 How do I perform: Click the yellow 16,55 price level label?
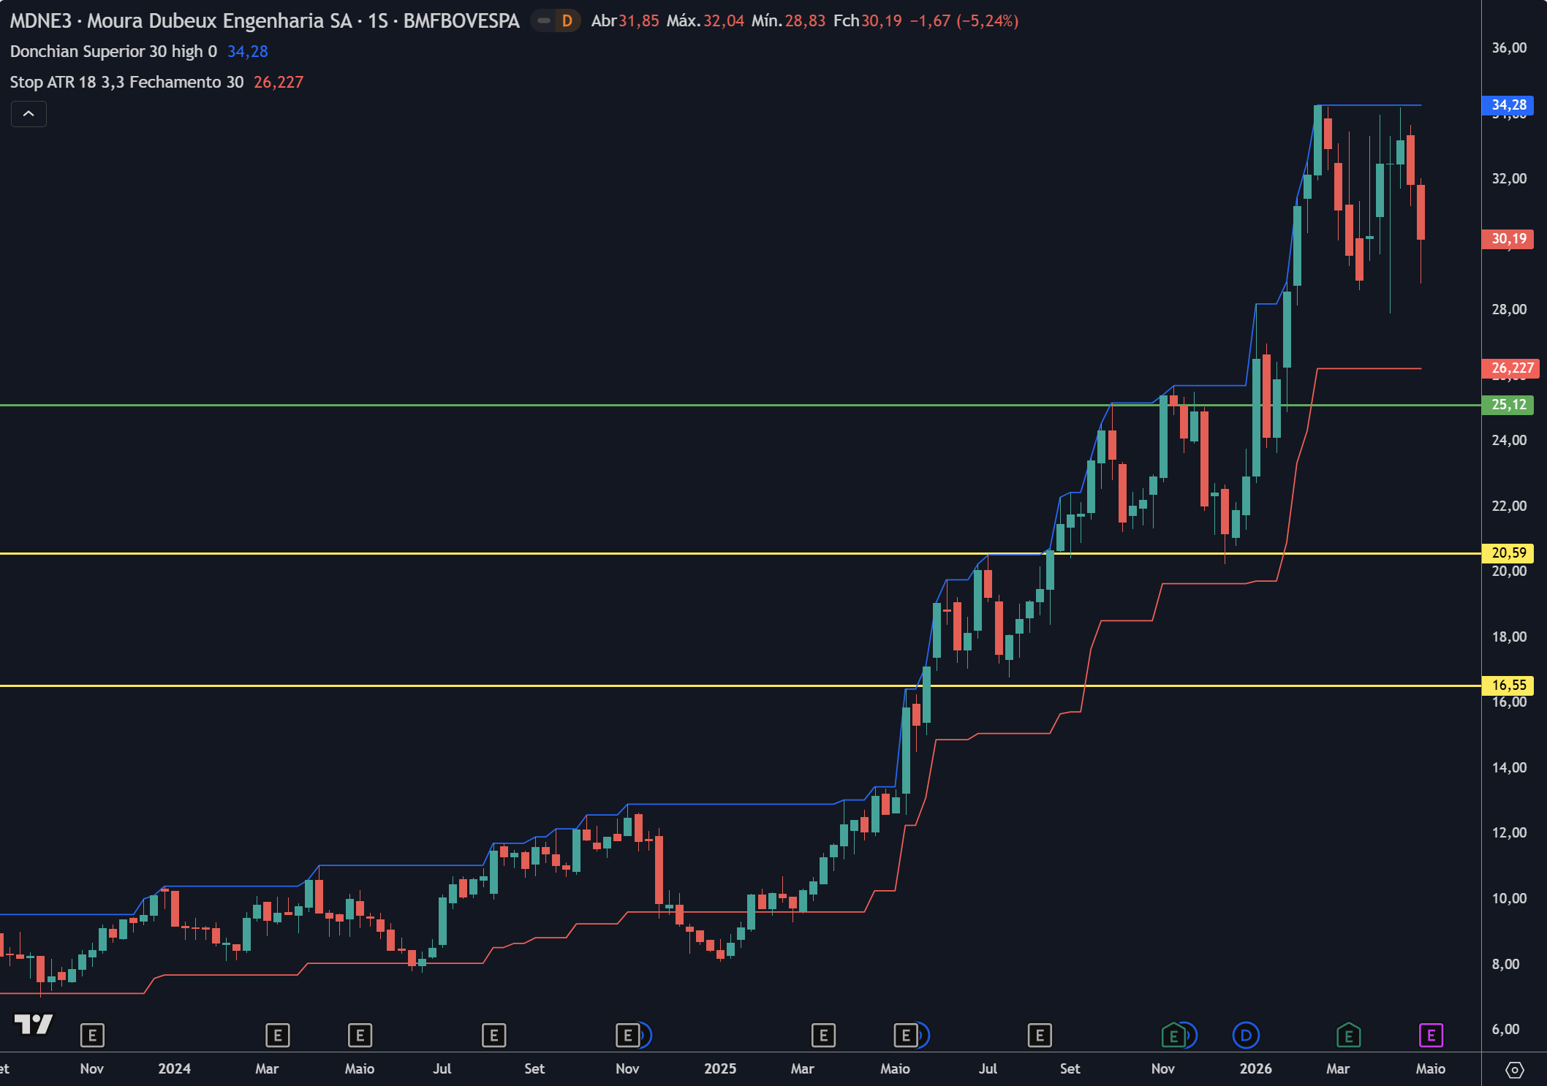[1508, 685]
